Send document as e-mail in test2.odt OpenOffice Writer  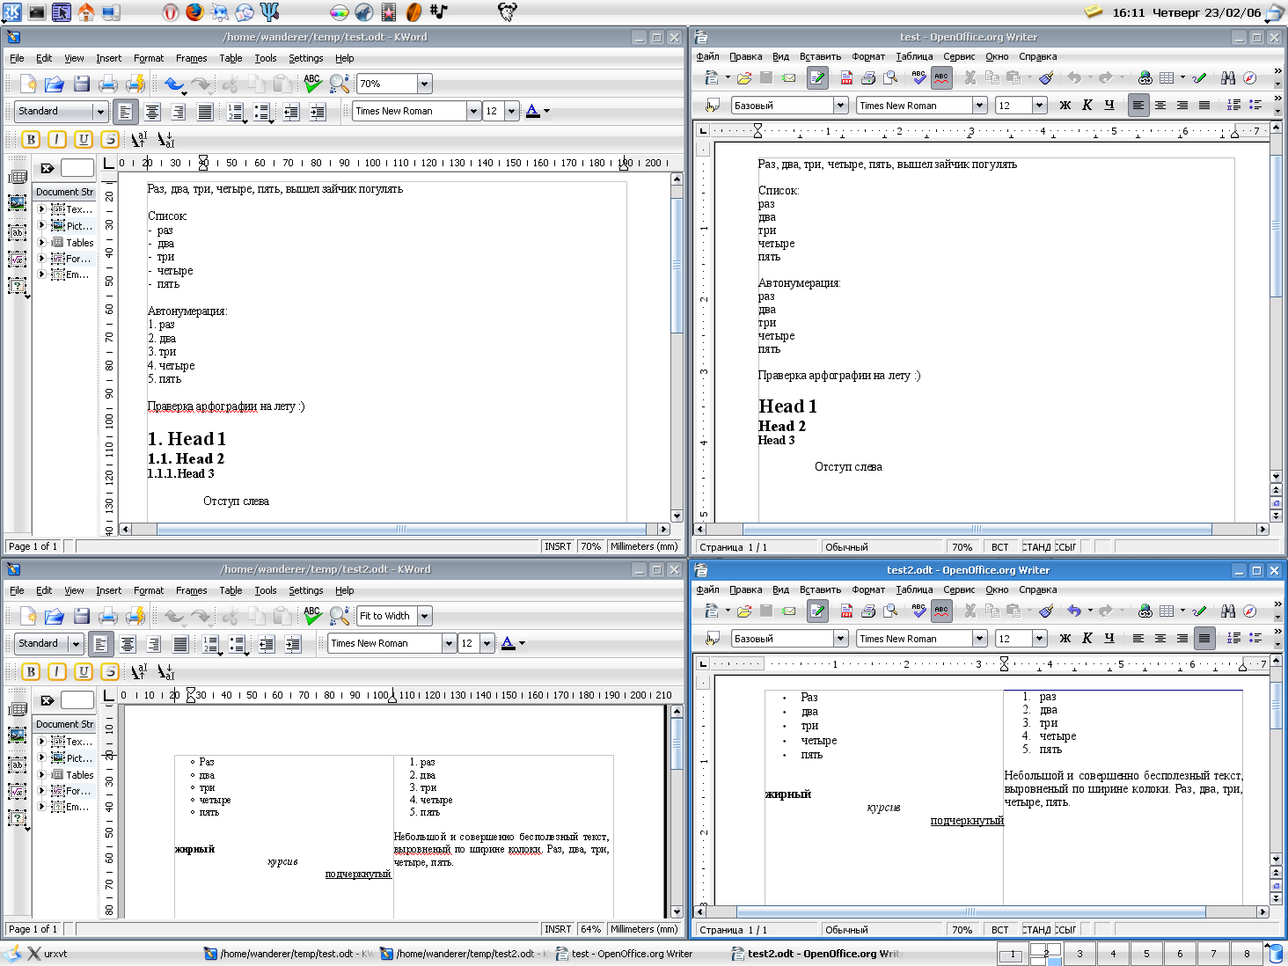[789, 611]
